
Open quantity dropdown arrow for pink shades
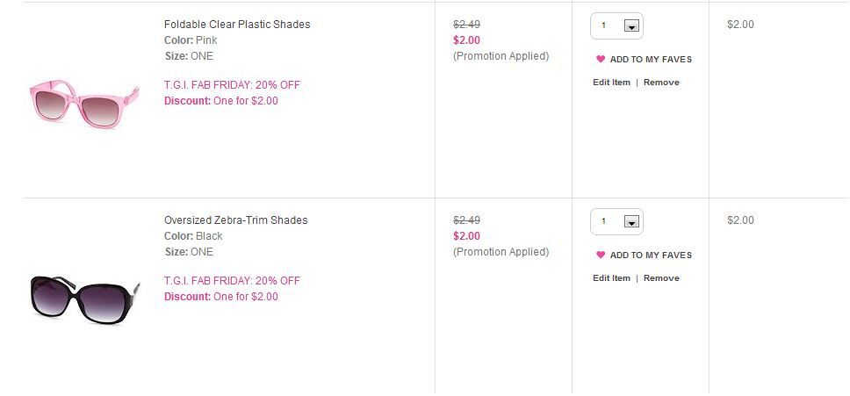631,25
